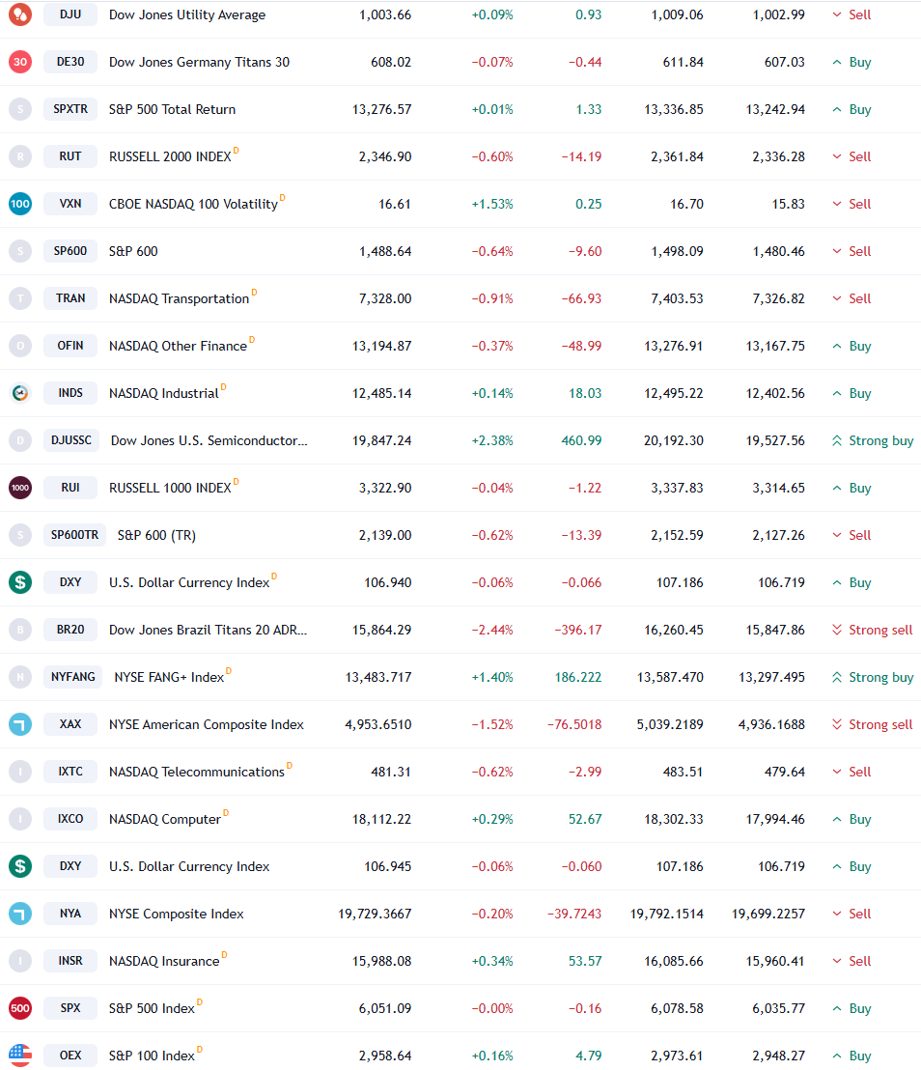
Task: Open S&P 100 Index link
Action: [x=152, y=1056]
